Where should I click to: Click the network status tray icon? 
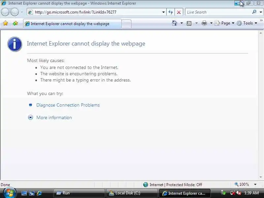click(233, 193)
